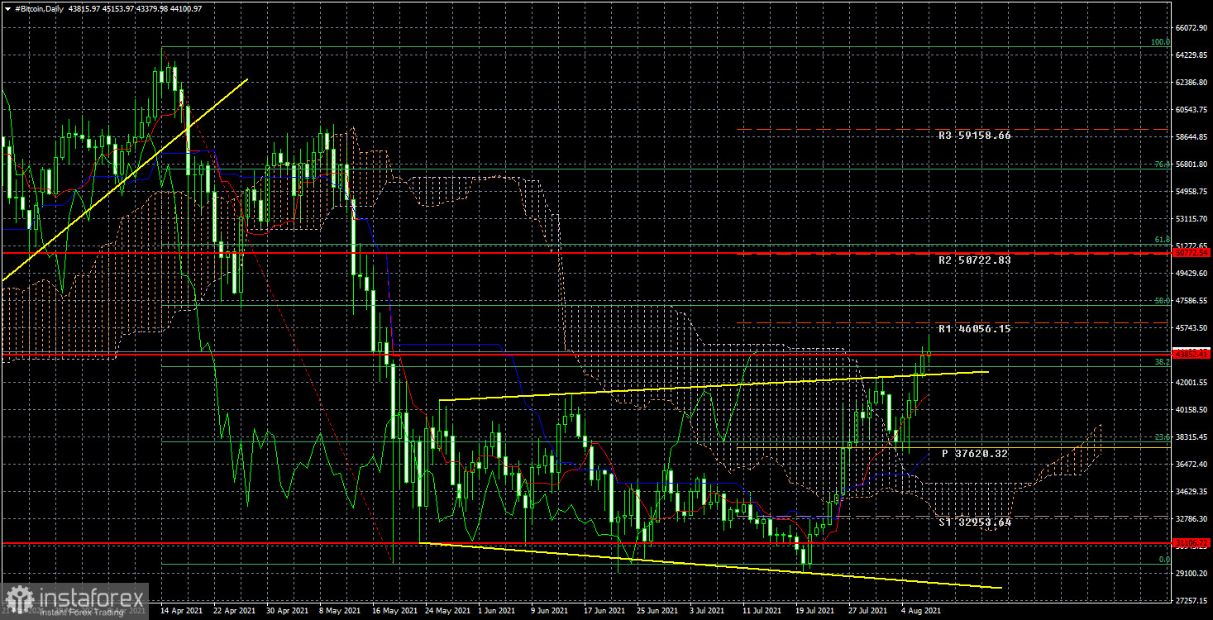Click the 17 Jun 2021 date label
Viewport: 1213px width, 620px height.
(604, 612)
